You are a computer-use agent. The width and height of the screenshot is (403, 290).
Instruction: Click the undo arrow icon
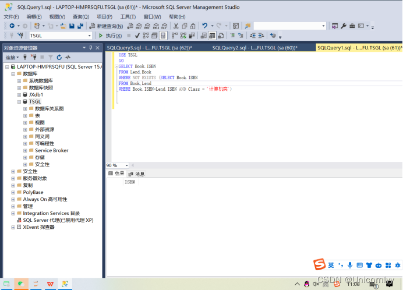click(204, 26)
